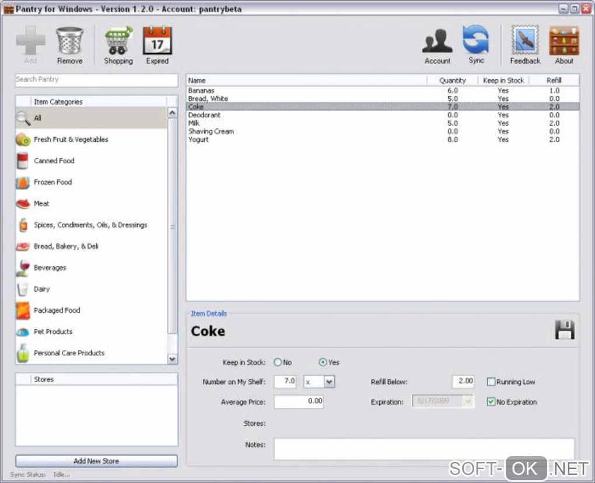595x483 pixels.
Task: Select the Frozen Food icon
Action: pyautogui.click(x=23, y=183)
